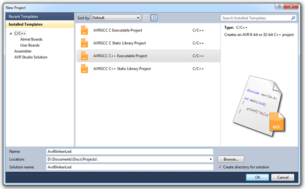Switch to small icons view
305x189 pixels.
(x=146, y=18)
